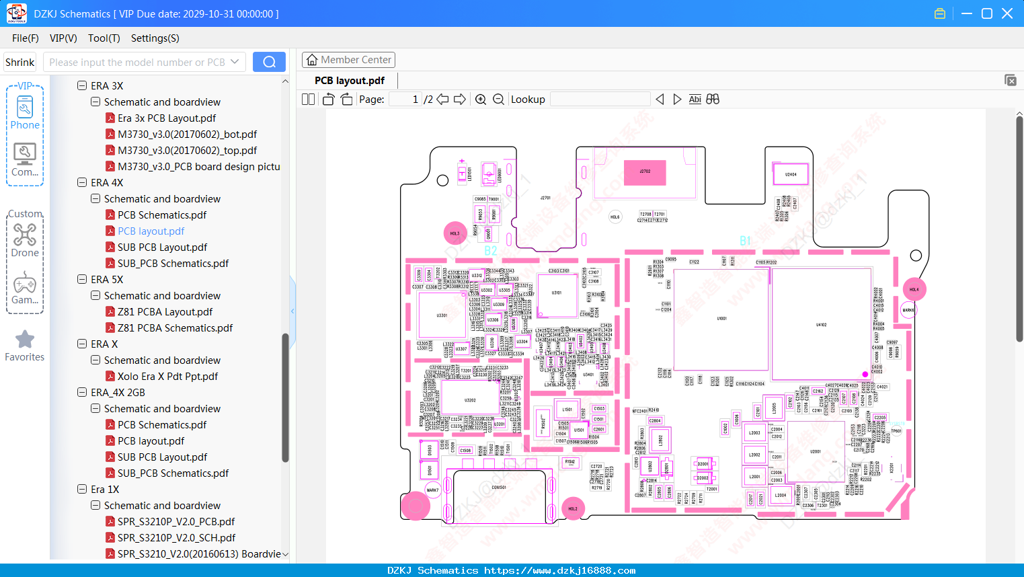Image resolution: width=1024 pixels, height=577 pixels.
Task: Click the Page number field
Action: [x=405, y=100]
